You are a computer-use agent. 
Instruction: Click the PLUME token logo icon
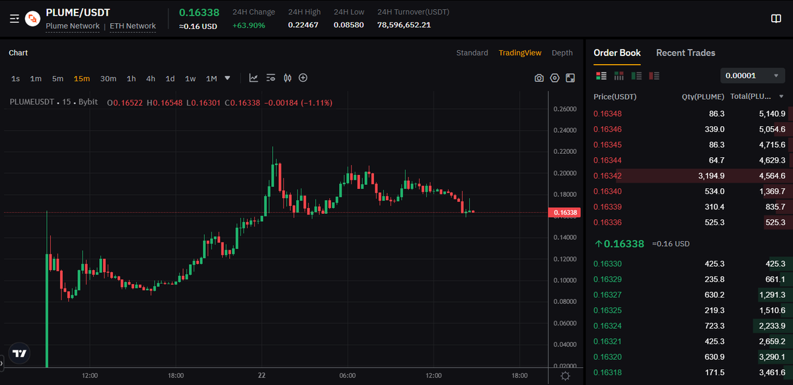point(32,18)
